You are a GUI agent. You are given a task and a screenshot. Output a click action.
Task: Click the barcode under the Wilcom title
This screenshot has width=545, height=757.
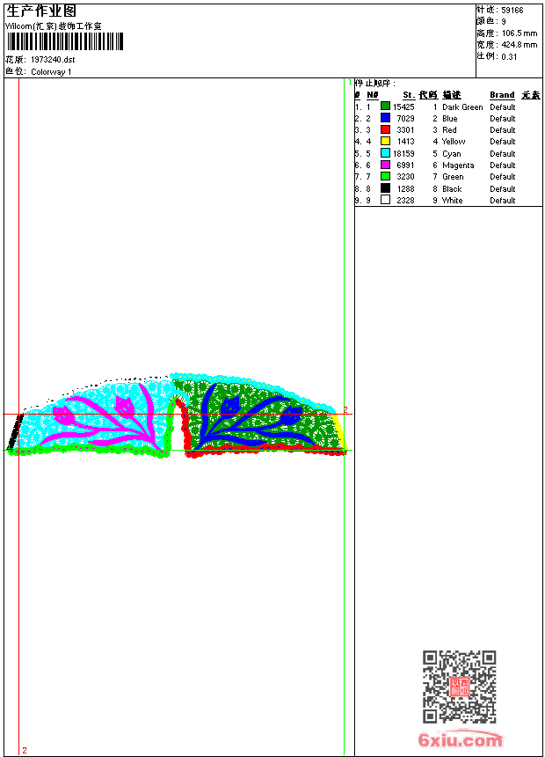[x=64, y=41]
